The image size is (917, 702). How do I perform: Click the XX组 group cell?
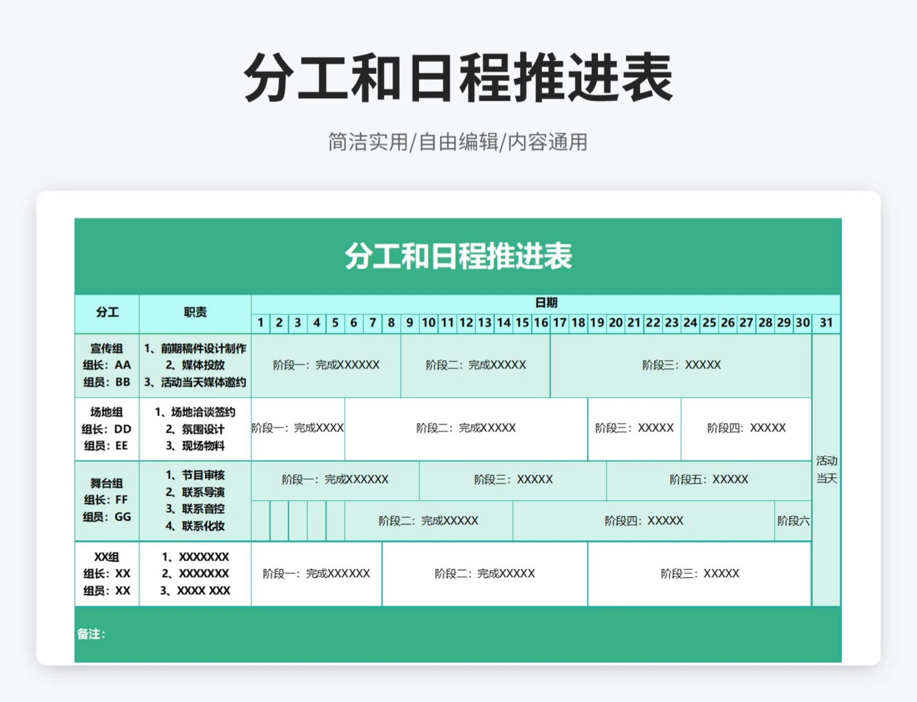tap(106, 573)
